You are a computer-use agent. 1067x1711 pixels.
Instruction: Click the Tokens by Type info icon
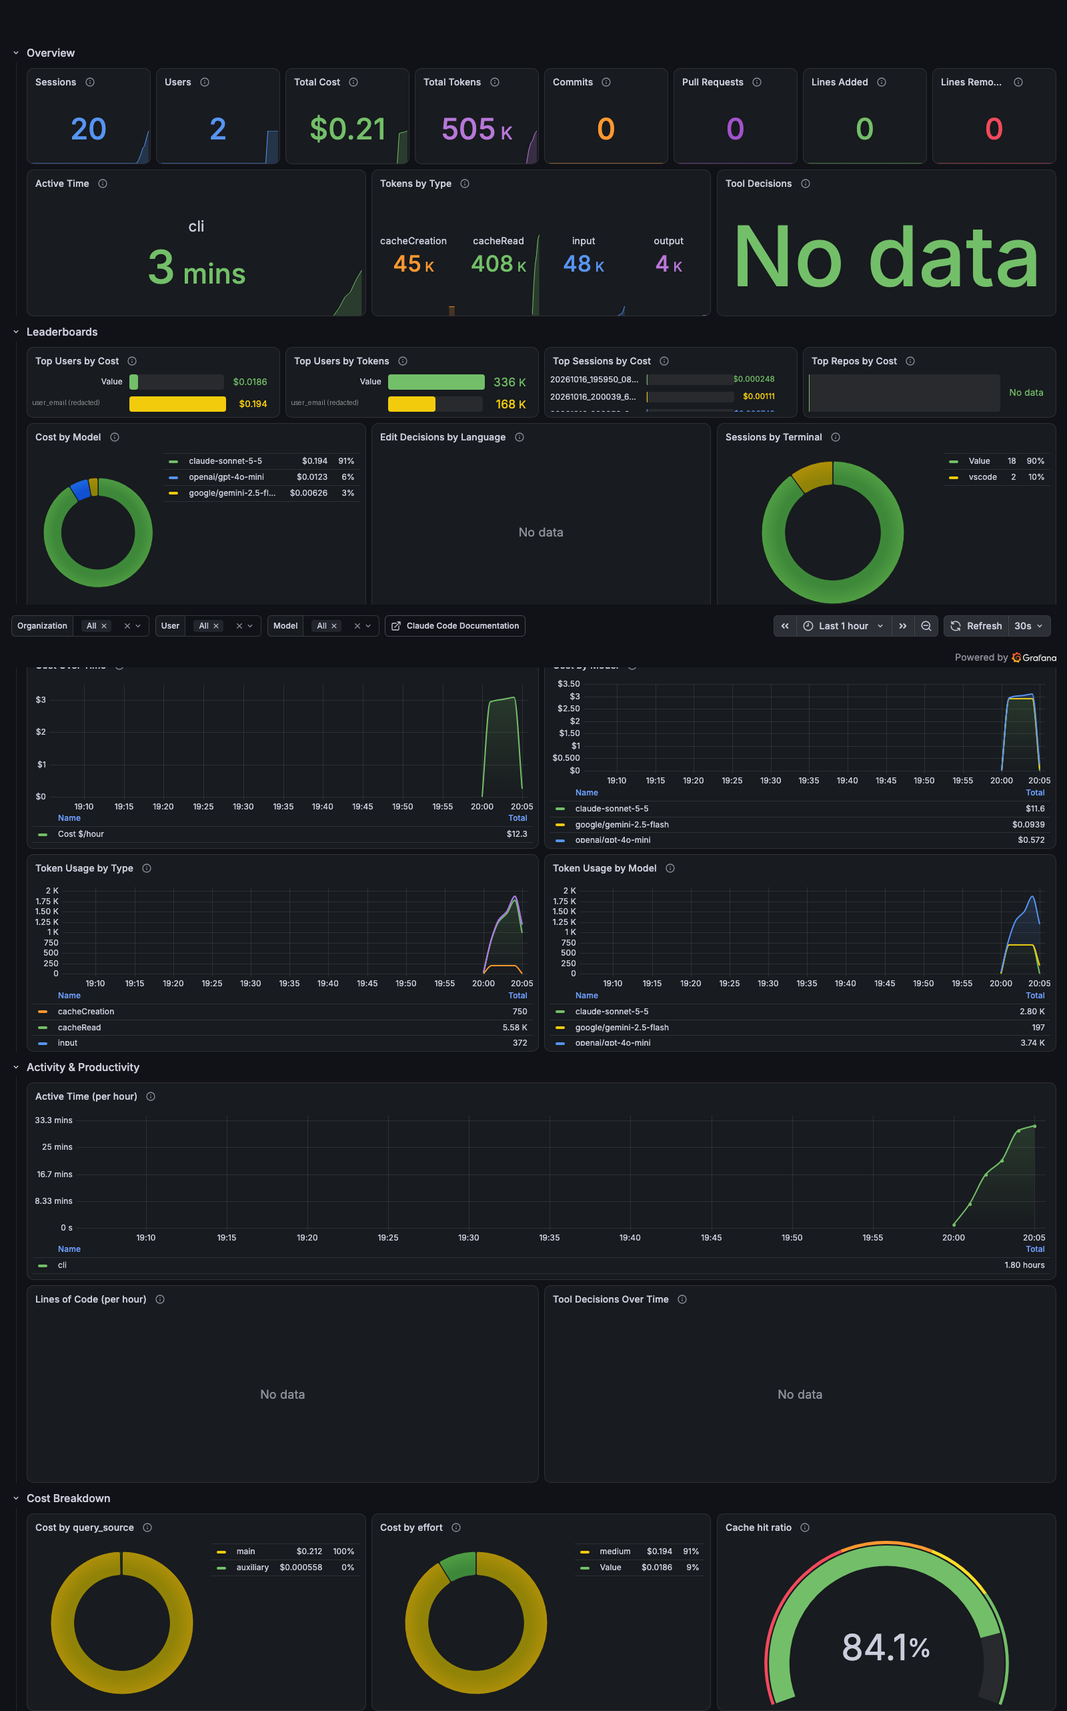[464, 184]
